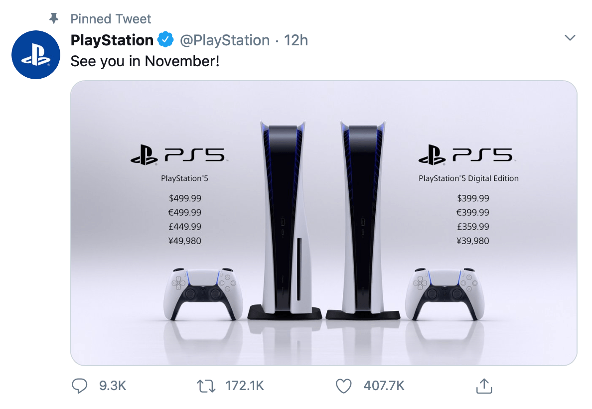
Task: Click the reply speech bubble icon
Action: point(79,386)
